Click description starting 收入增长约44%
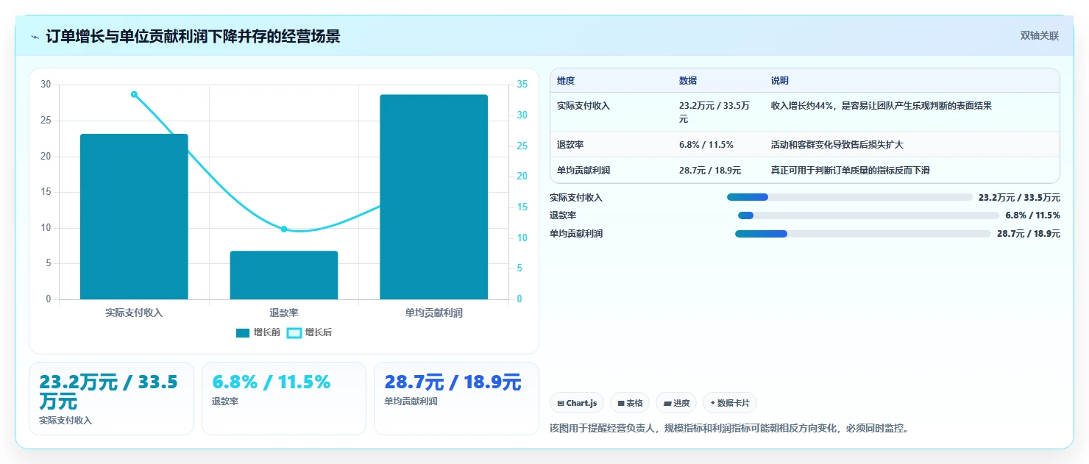Viewport: 1089px width, 464px height. coord(882,106)
